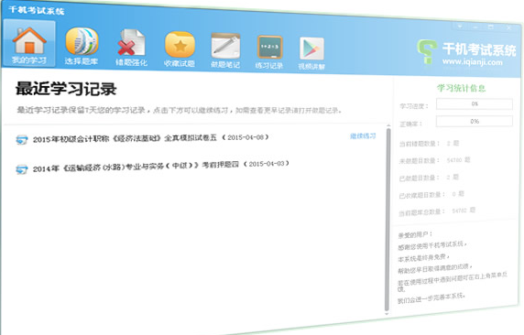The width and height of the screenshot is (524, 335).
Task: Open the 选择题库 icon
Action: click(x=82, y=46)
